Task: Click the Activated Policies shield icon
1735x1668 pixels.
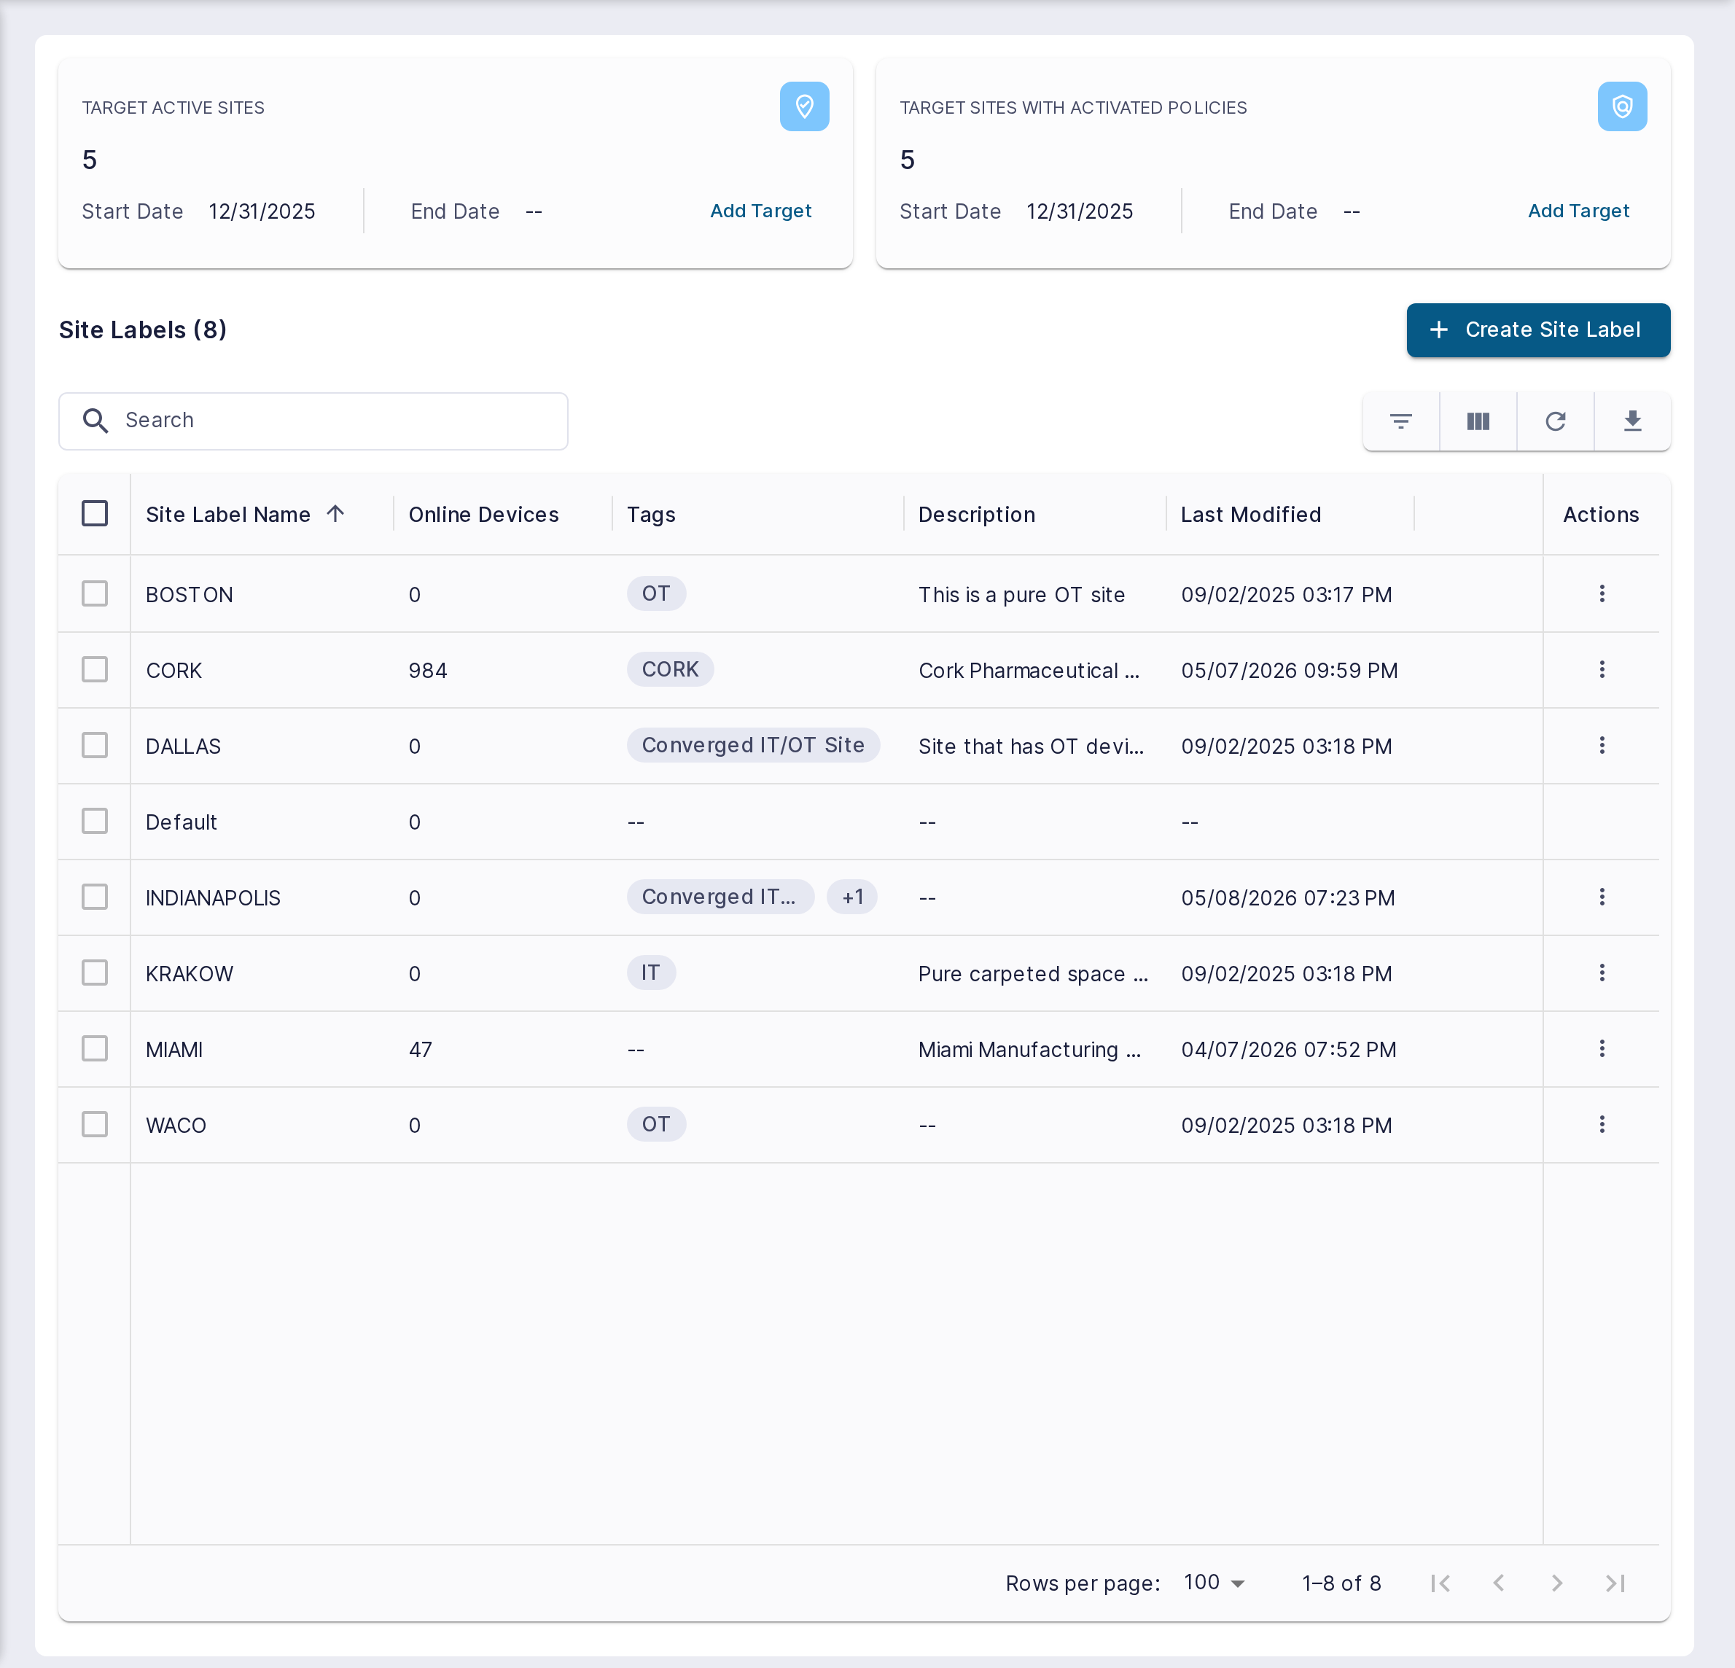Action: pyautogui.click(x=1622, y=106)
